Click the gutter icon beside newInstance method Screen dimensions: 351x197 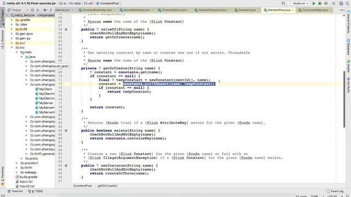(66, 165)
